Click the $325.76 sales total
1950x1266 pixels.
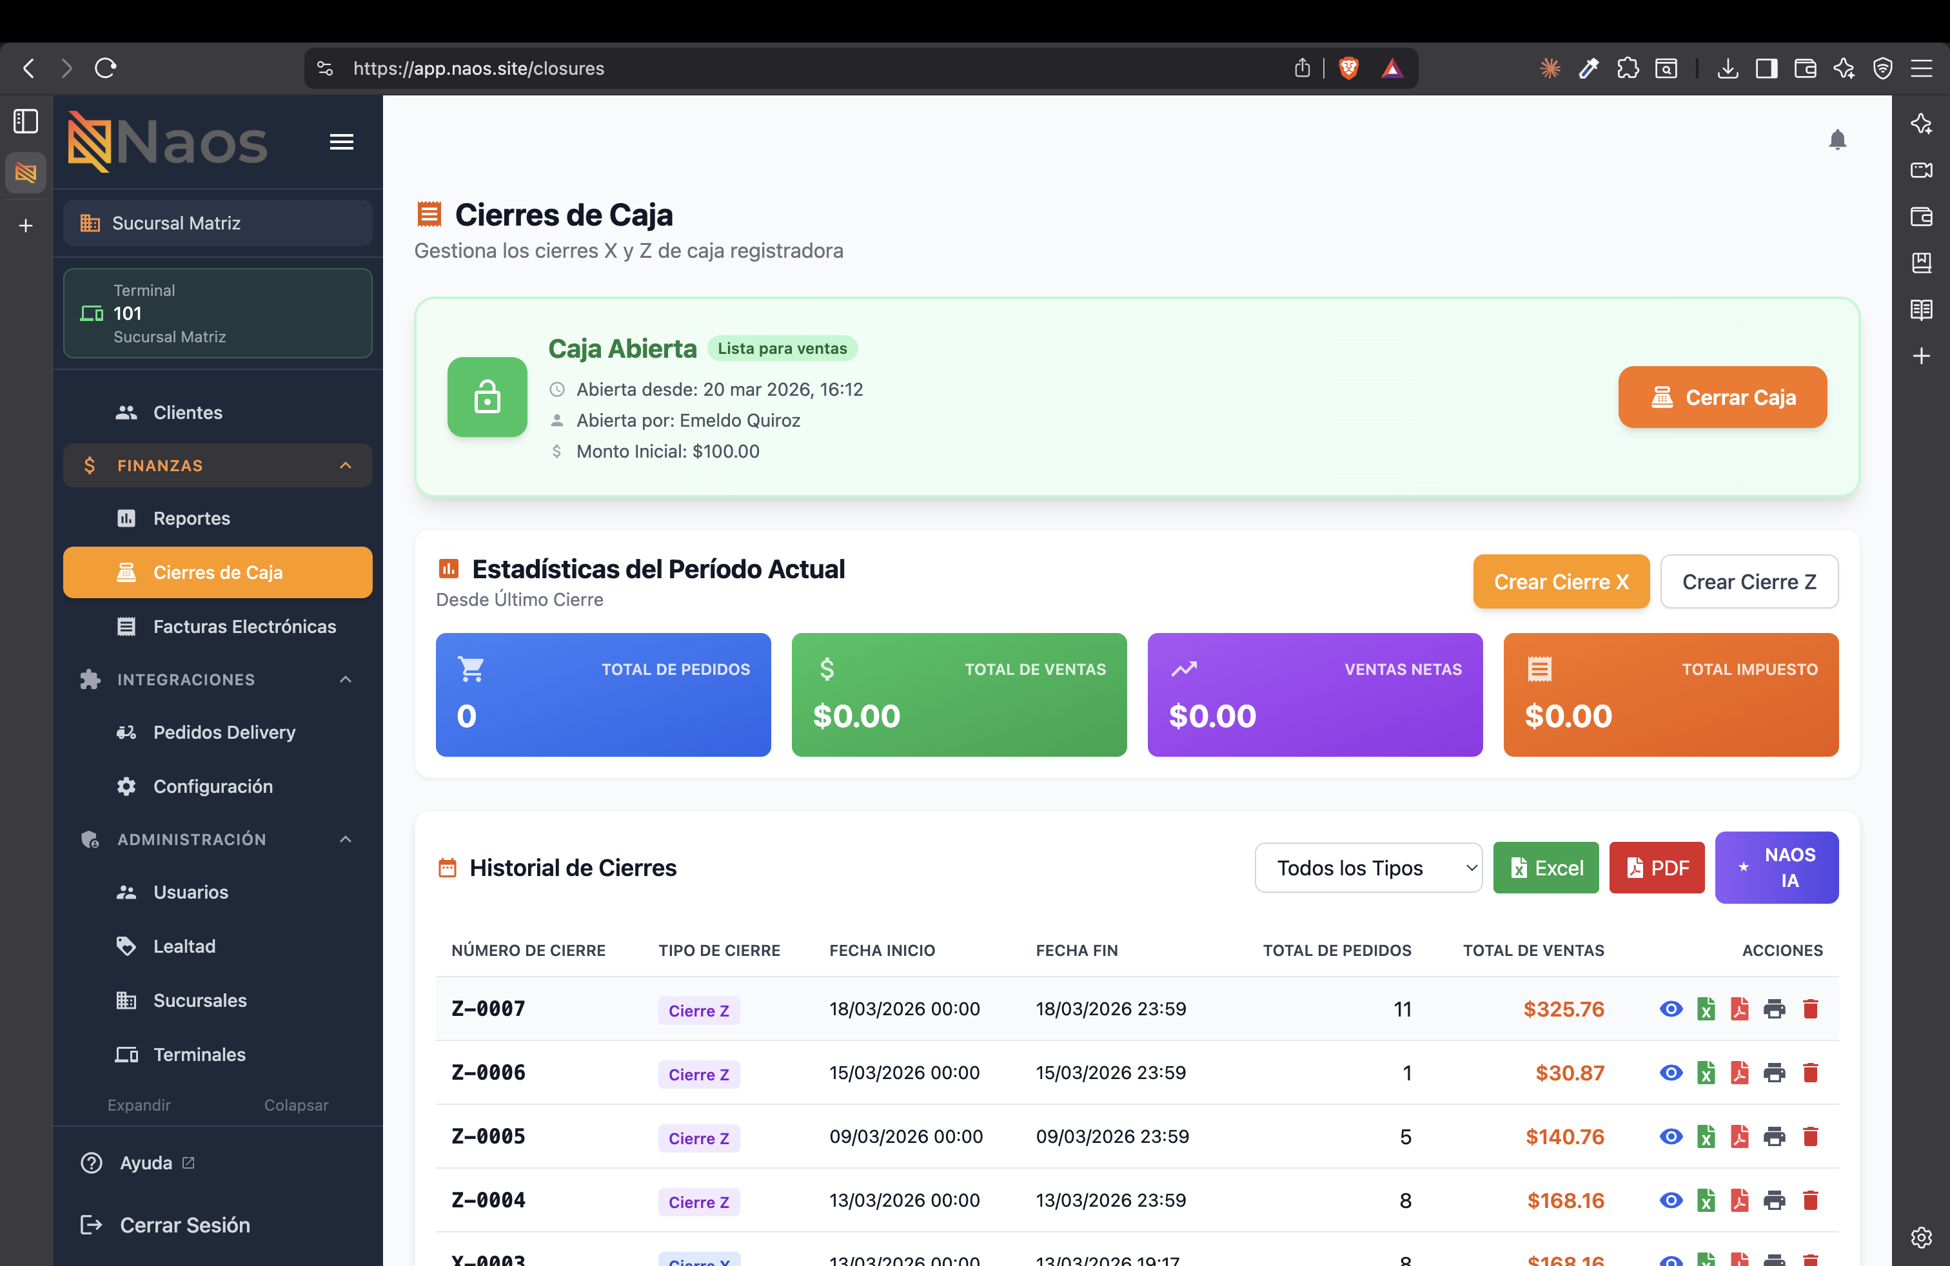coord(1563,1008)
